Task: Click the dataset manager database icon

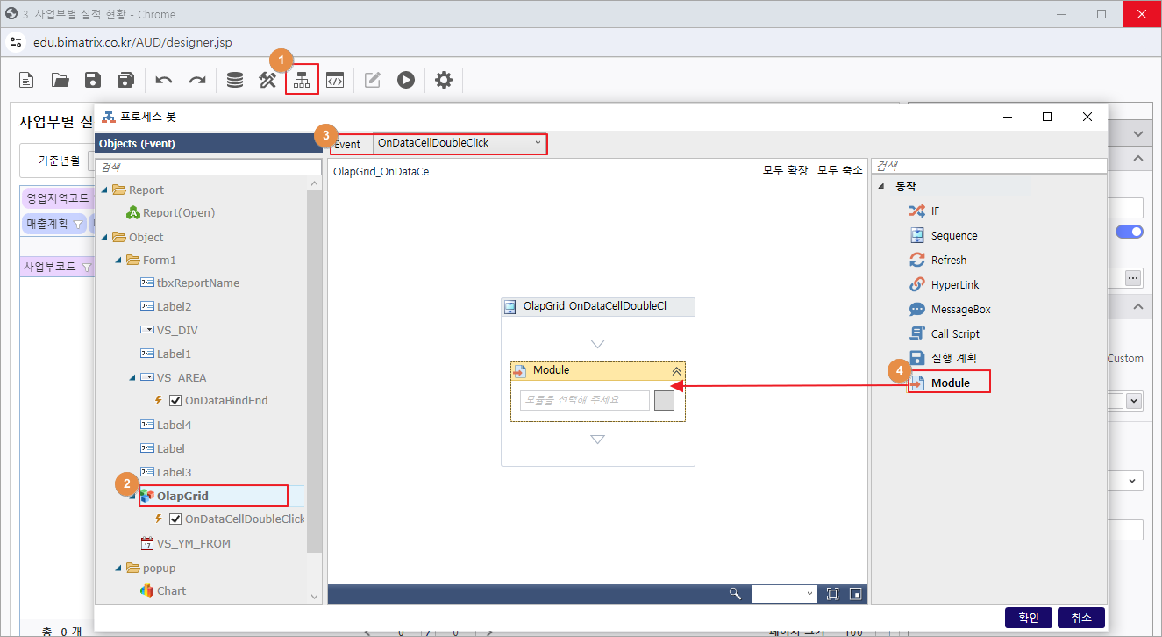Action: pyautogui.click(x=235, y=80)
